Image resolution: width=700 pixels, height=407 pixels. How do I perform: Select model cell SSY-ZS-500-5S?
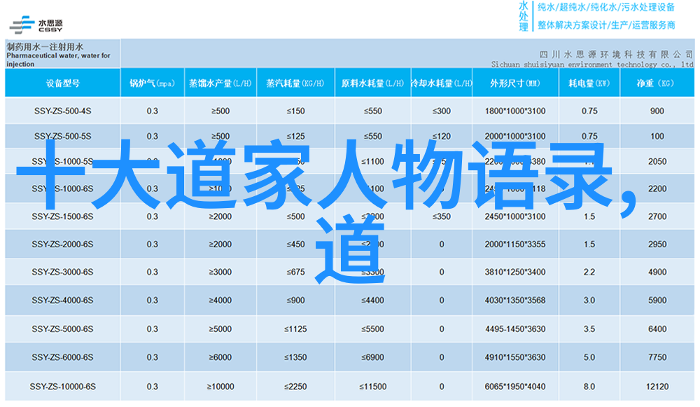62,136
